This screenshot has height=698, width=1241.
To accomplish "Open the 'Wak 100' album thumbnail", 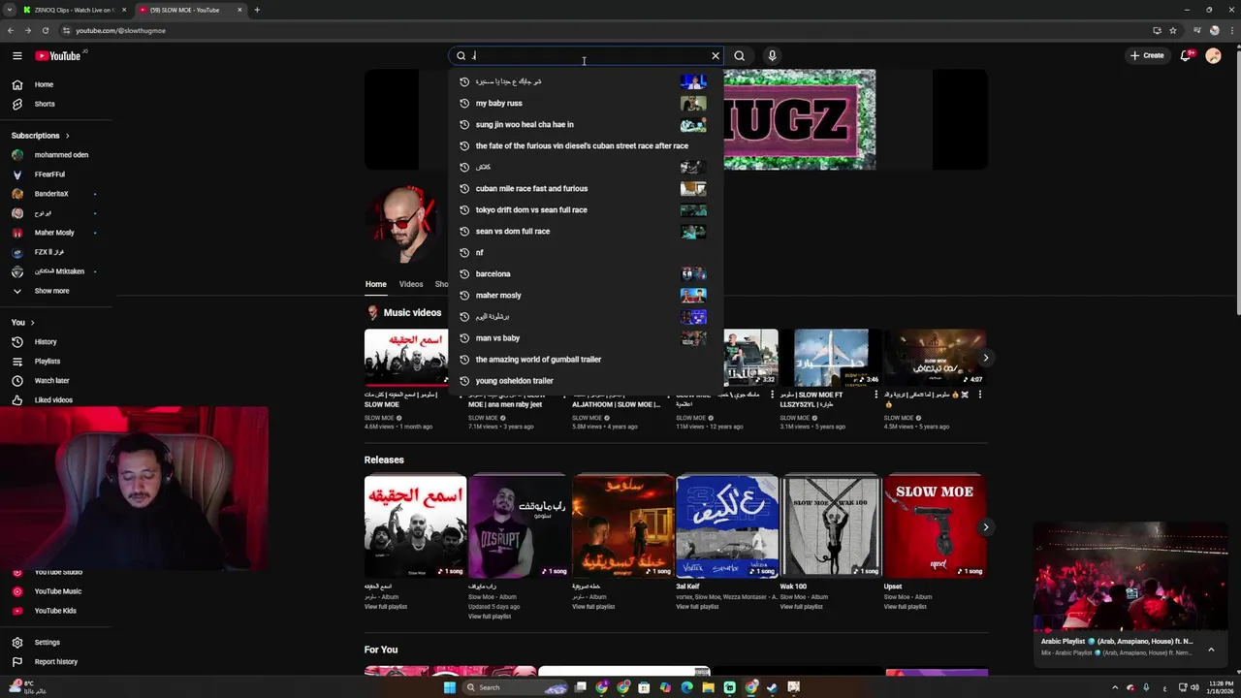I will click(x=831, y=525).
